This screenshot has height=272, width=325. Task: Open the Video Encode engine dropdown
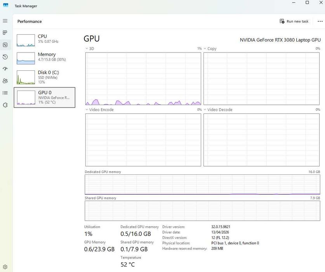(x=99, y=110)
